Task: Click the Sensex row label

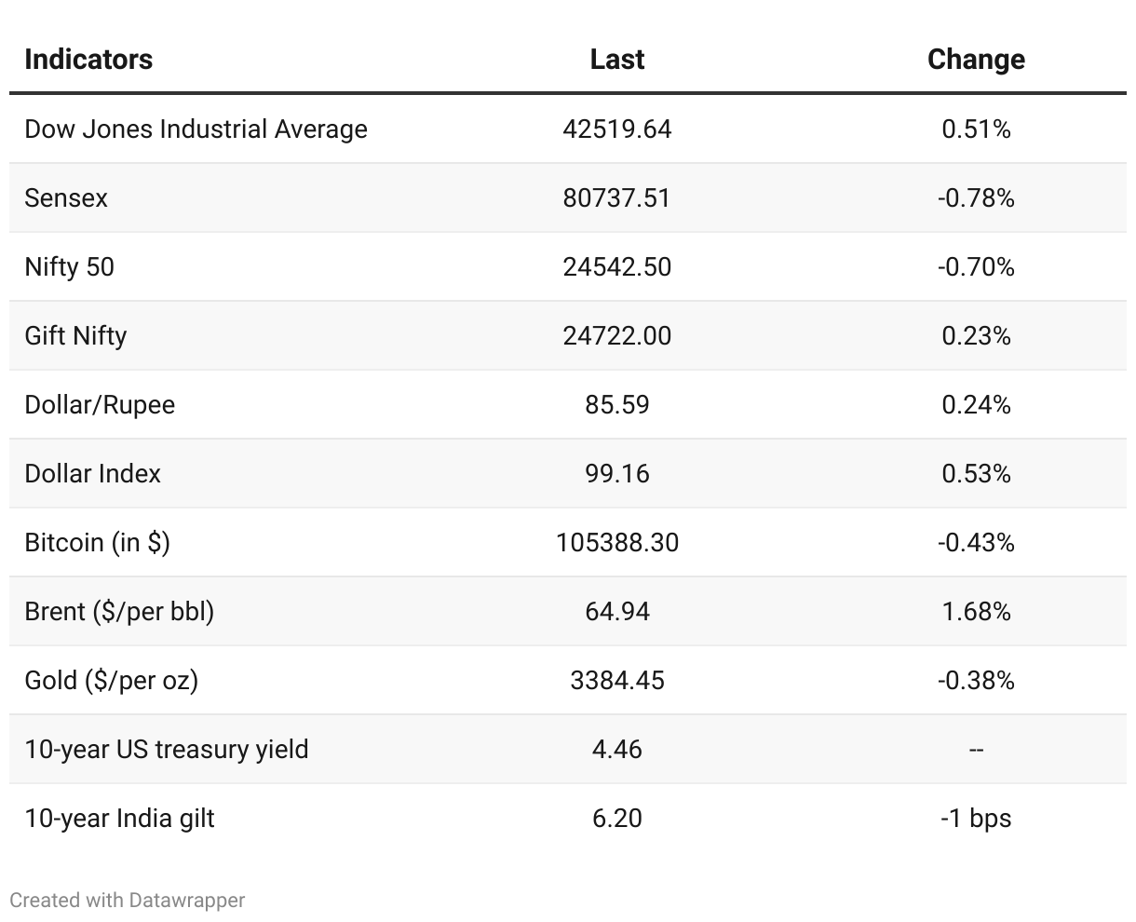Action: point(66,198)
